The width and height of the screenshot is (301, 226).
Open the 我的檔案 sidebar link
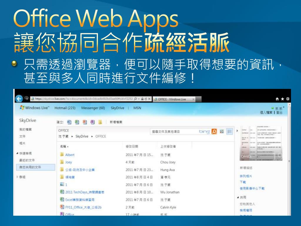coord(26,129)
